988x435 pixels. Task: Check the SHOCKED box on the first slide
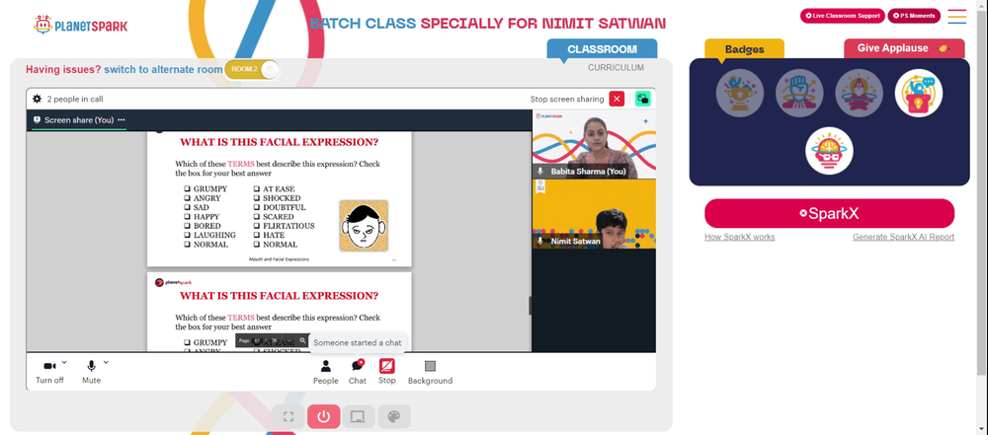tap(257, 198)
